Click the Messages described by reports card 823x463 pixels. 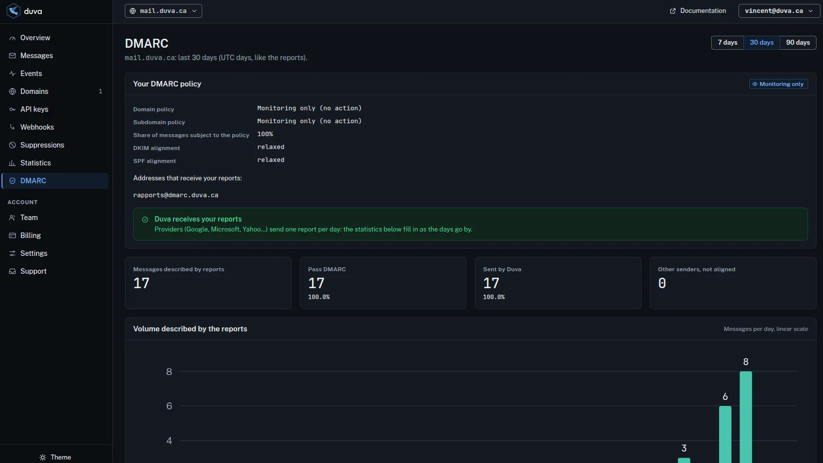click(x=208, y=283)
